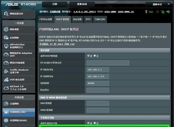Open the language dropdown
The width and height of the screenshot is (174, 127).
tap(158, 4)
